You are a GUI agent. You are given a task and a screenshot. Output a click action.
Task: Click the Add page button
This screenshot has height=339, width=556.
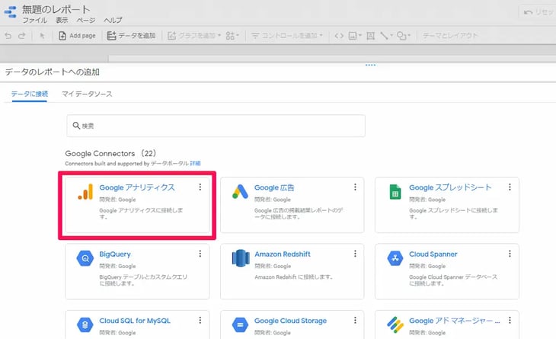[76, 36]
